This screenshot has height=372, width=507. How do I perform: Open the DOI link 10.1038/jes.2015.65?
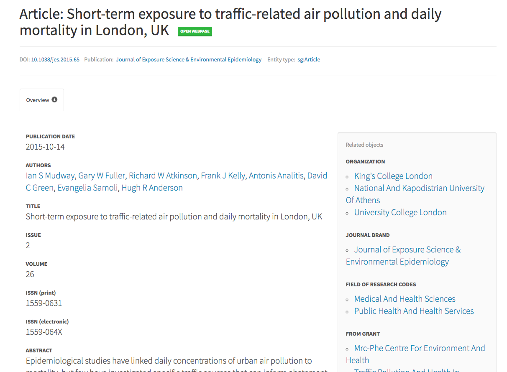pyautogui.click(x=55, y=60)
